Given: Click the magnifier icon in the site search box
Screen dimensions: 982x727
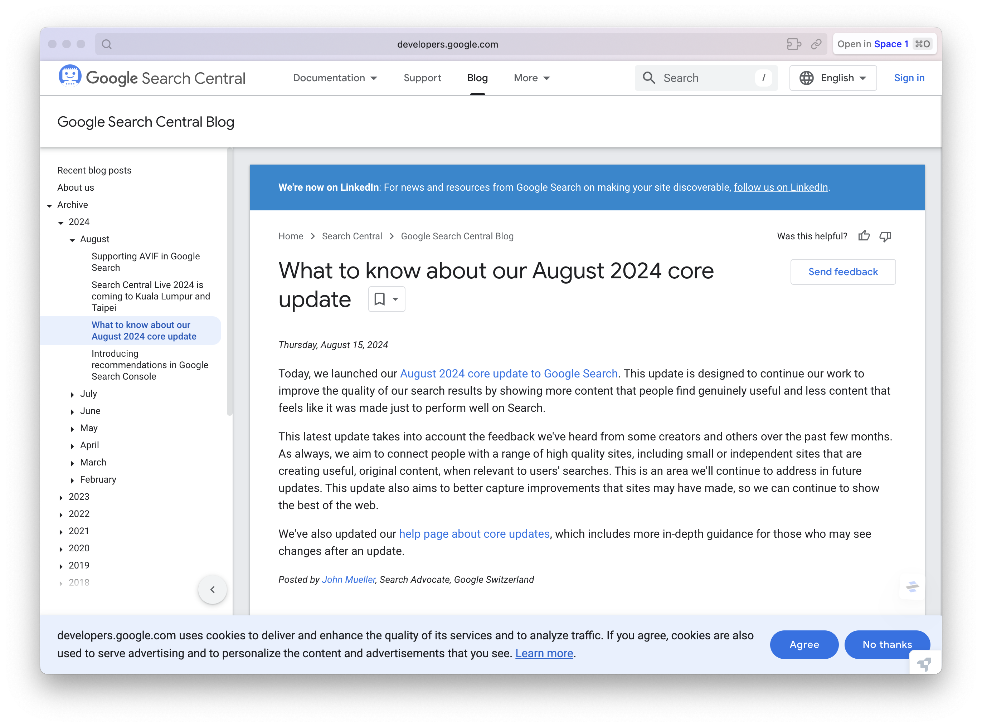Looking at the screenshot, I should click(649, 78).
